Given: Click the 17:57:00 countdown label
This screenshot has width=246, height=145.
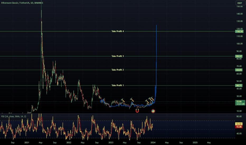Looking at the screenshot, I should point(240,104).
